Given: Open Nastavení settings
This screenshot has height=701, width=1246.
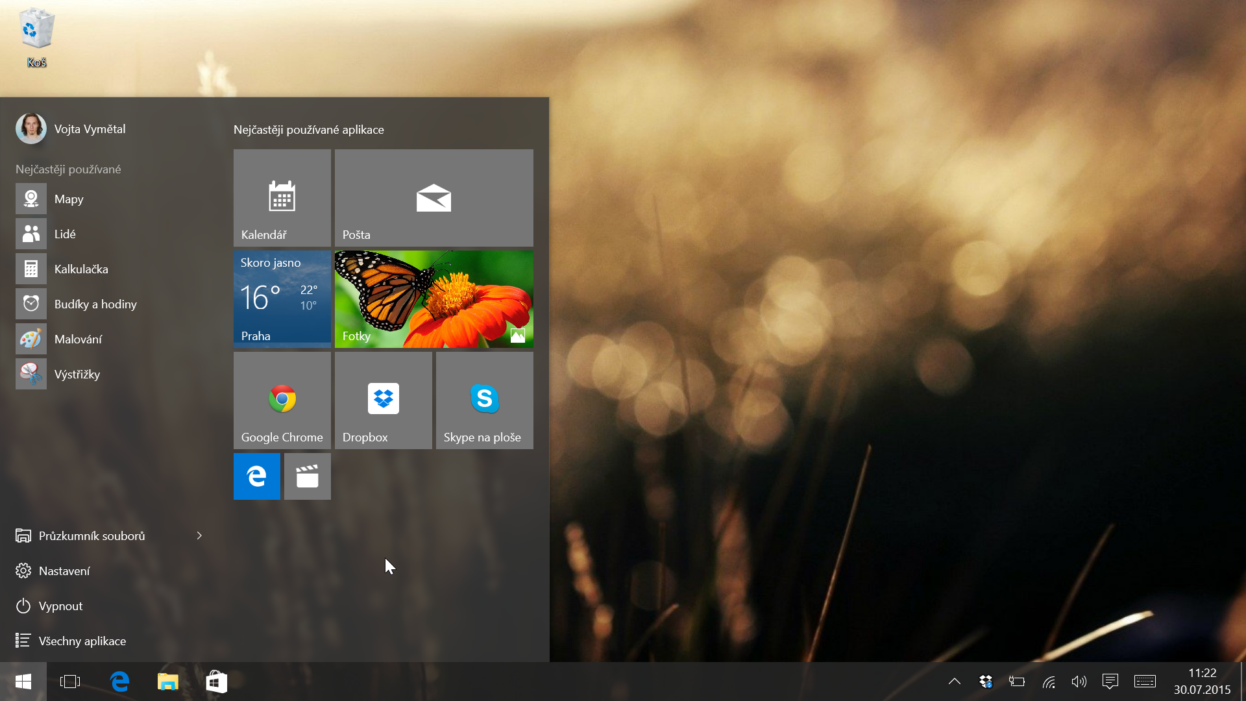Looking at the screenshot, I should click(64, 571).
